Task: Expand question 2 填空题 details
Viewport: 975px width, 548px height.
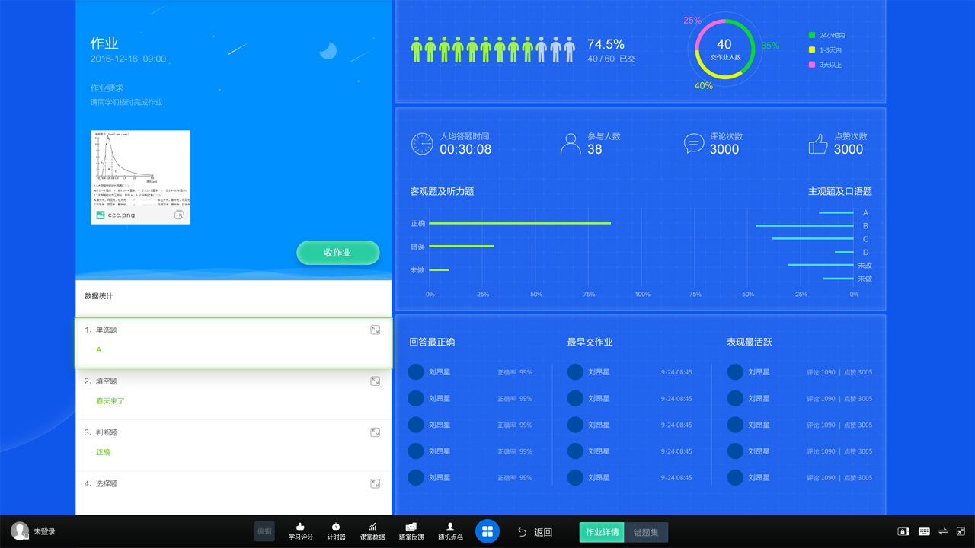Action: coord(375,381)
